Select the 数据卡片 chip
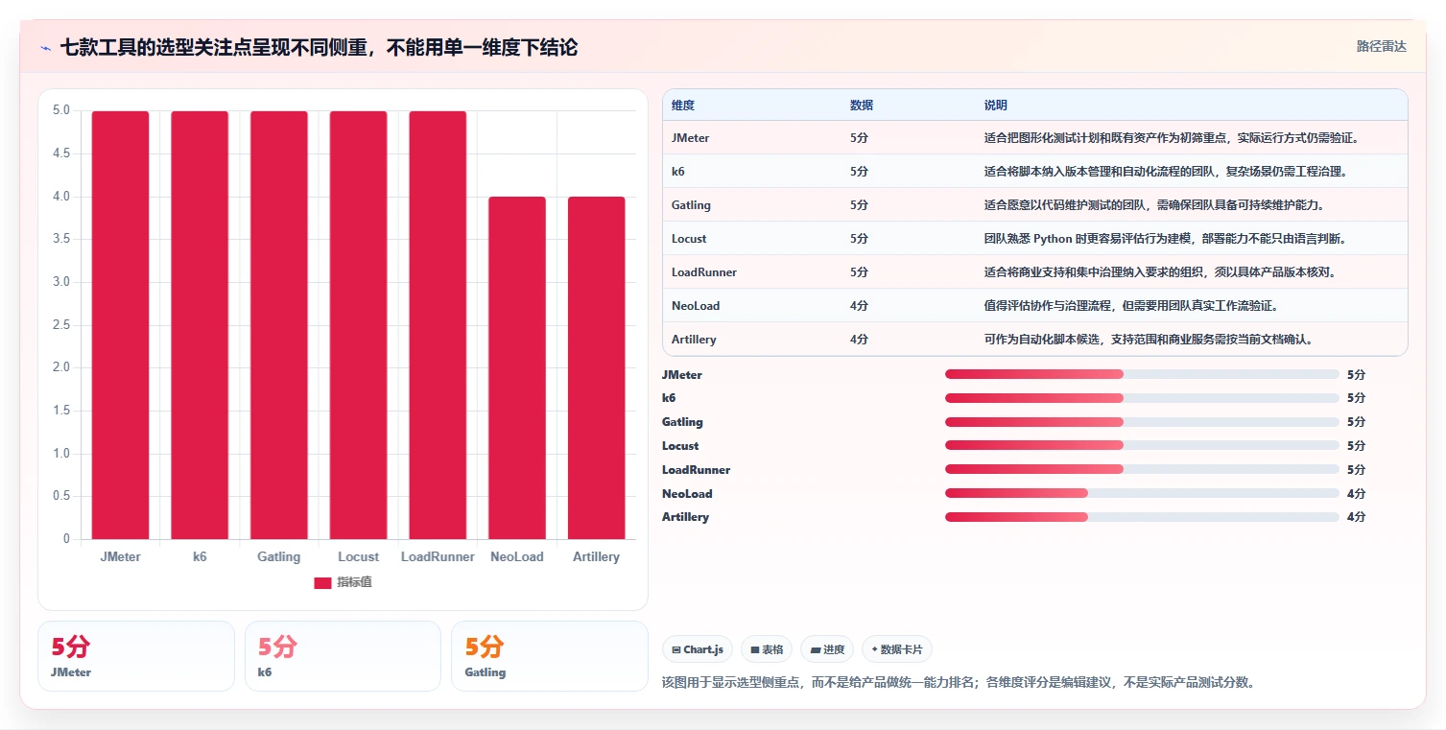The width and height of the screenshot is (1446, 730). [897, 649]
